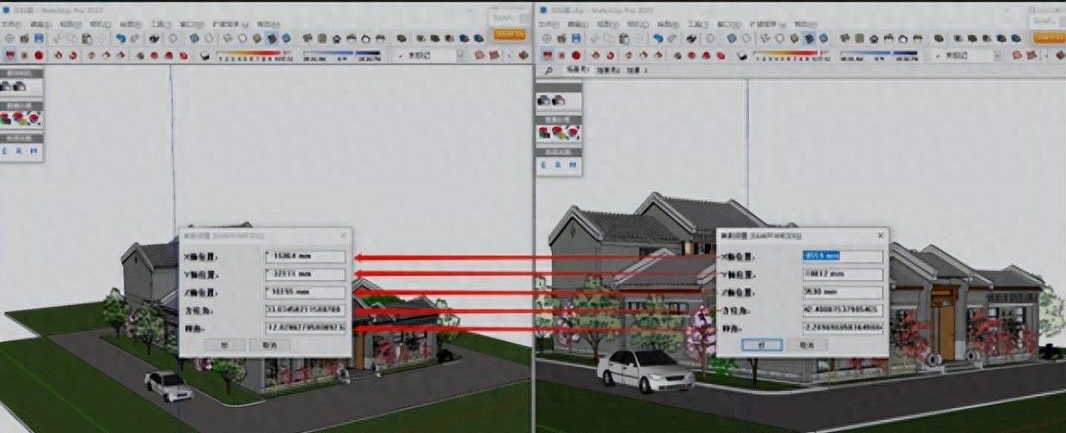Open 工具 menu in right window
1066x433 pixels.
698,24
